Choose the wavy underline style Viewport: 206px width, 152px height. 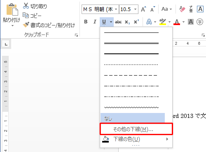click(131, 107)
